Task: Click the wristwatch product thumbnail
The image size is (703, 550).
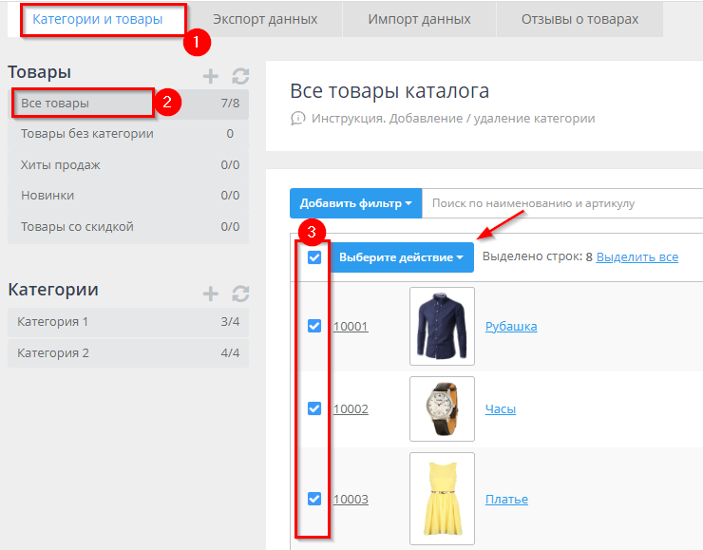Action: pyautogui.click(x=442, y=409)
